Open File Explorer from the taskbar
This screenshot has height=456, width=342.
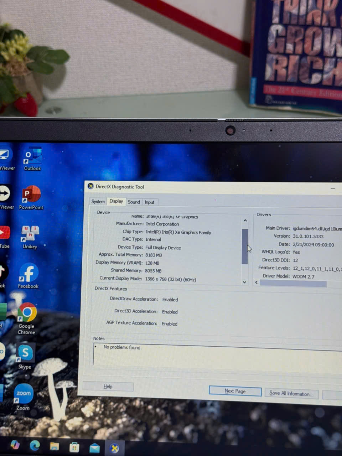(x=54, y=446)
